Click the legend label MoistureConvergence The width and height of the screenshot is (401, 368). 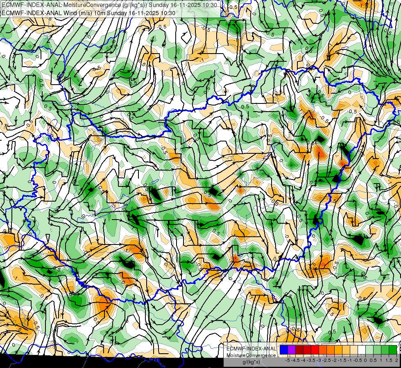[x=251, y=355]
